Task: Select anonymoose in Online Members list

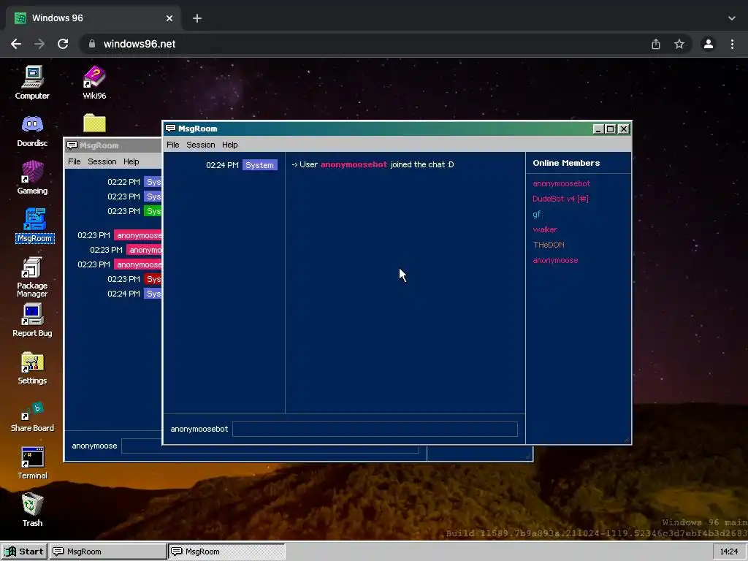Action: [555, 260]
